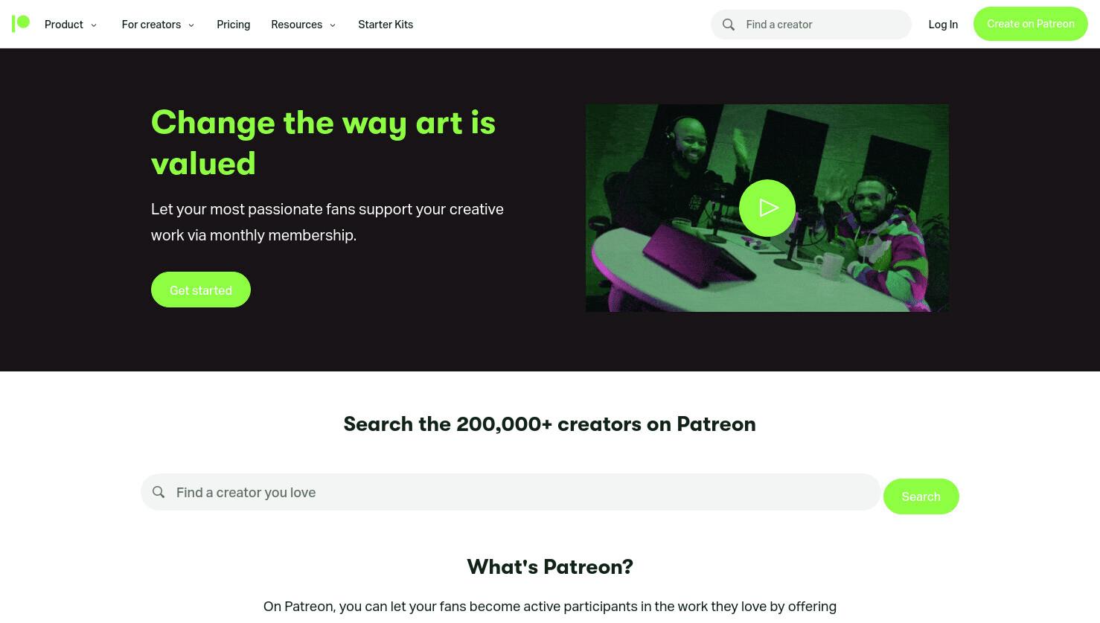This screenshot has height=623, width=1100.
Task: Open the Resources menu label
Action: (x=296, y=25)
